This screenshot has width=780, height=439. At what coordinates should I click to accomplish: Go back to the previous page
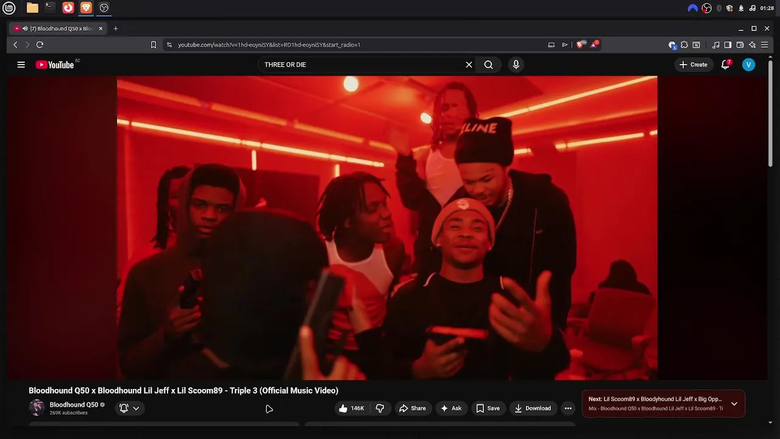(15, 45)
